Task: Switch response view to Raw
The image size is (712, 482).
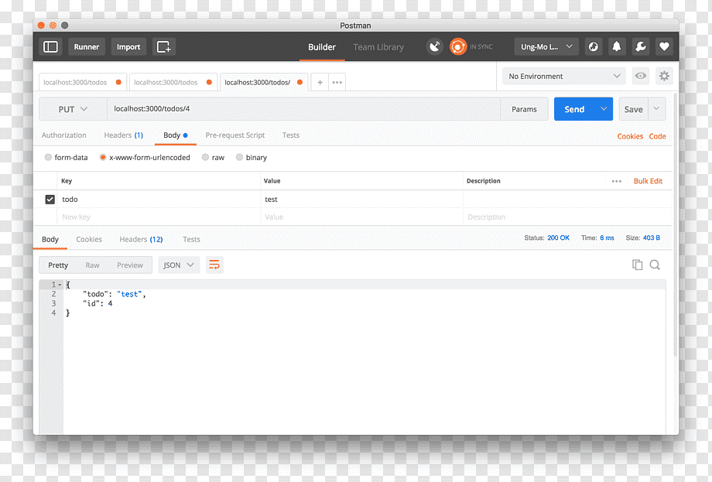Action: pos(92,265)
